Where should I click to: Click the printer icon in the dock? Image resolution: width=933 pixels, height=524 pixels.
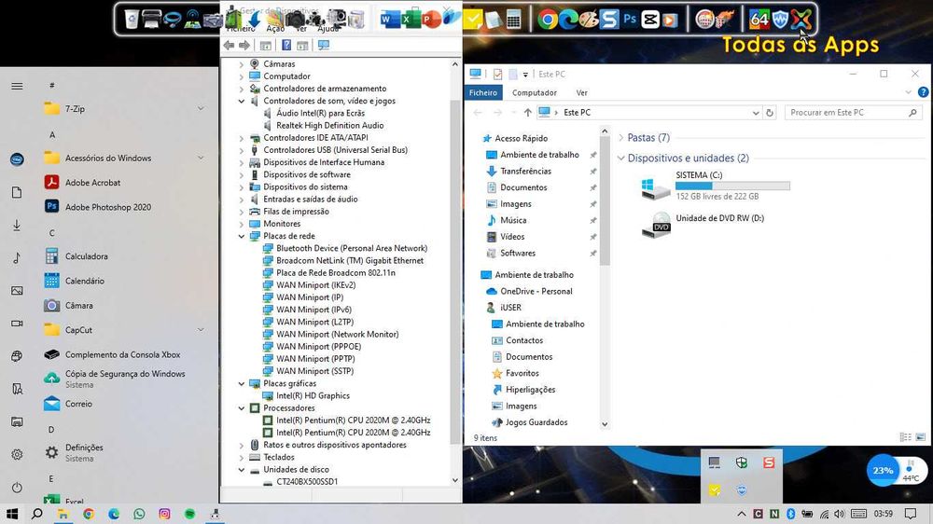151,20
